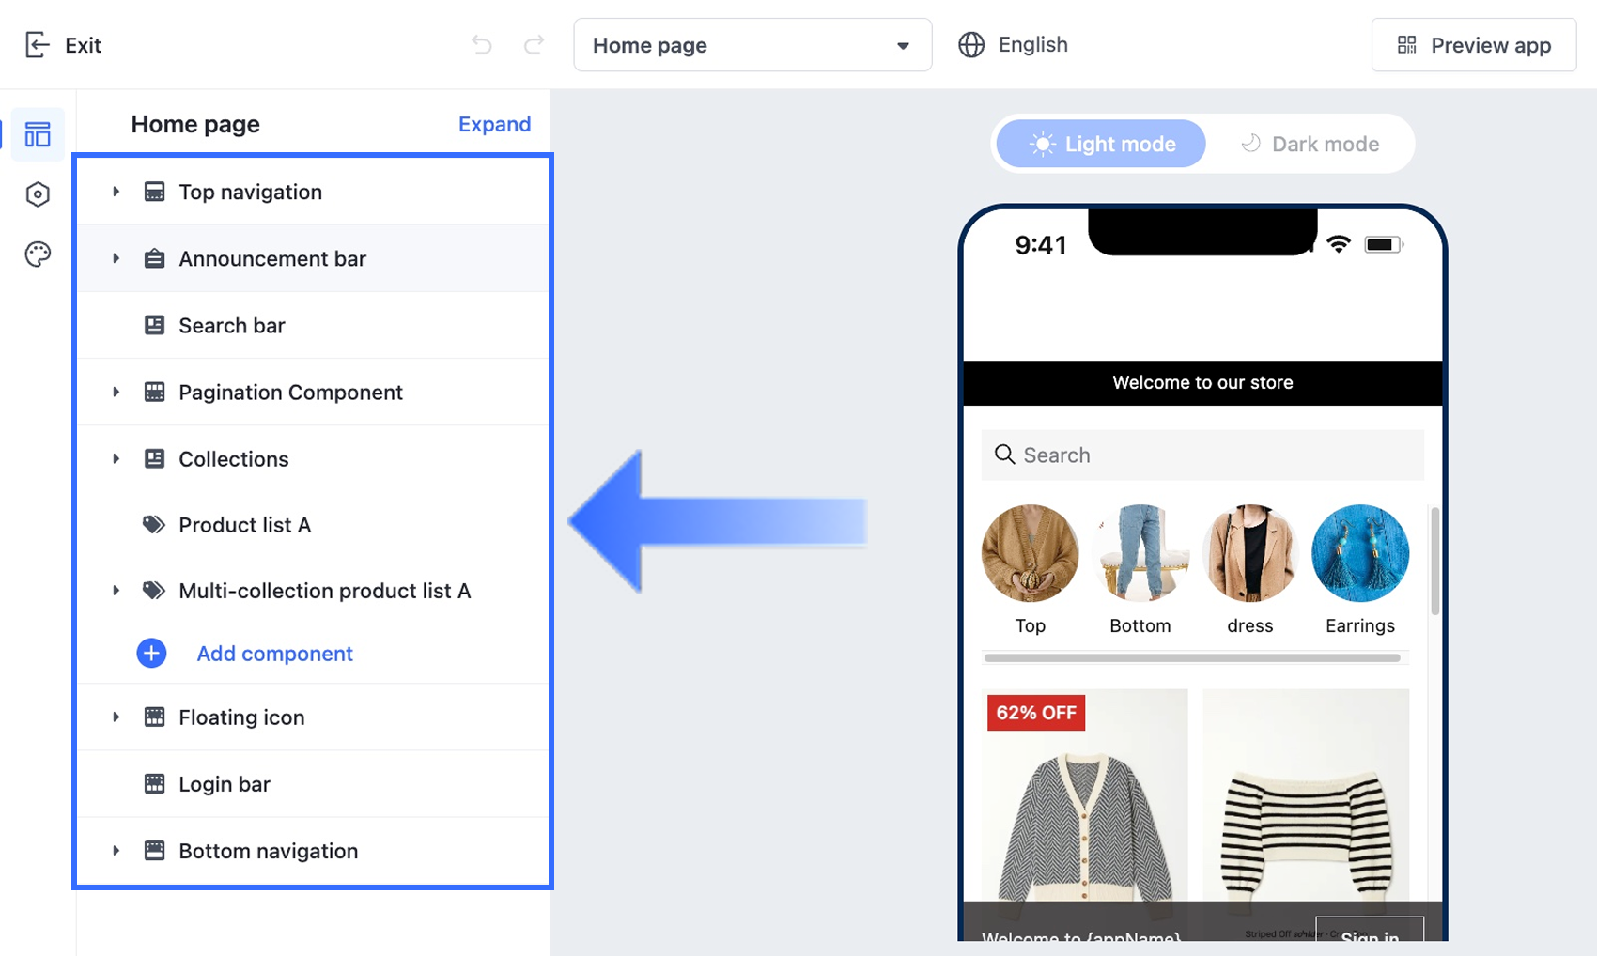The width and height of the screenshot is (1597, 956).
Task: Select the Top navigation label
Action: [250, 192]
